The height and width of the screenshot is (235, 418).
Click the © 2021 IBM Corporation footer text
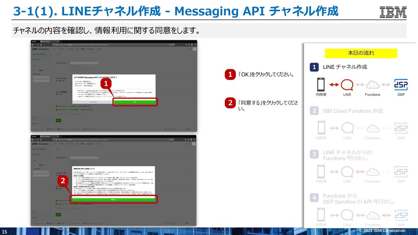click(382, 231)
